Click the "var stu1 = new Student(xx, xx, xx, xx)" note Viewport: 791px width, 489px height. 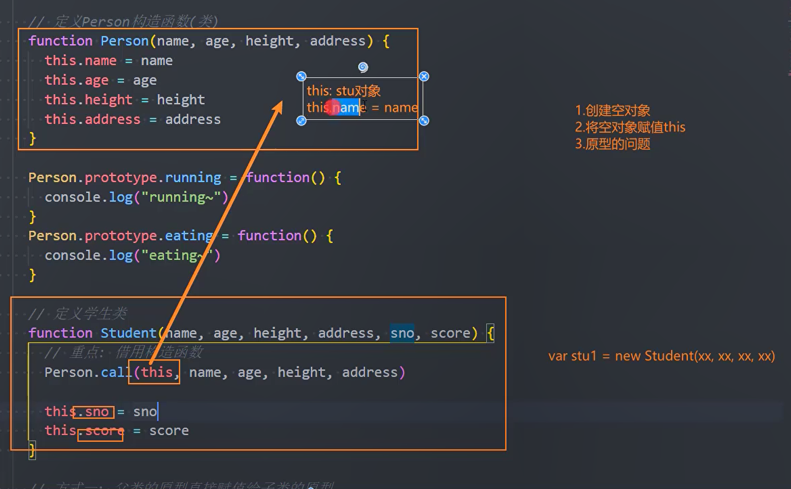tap(662, 356)
